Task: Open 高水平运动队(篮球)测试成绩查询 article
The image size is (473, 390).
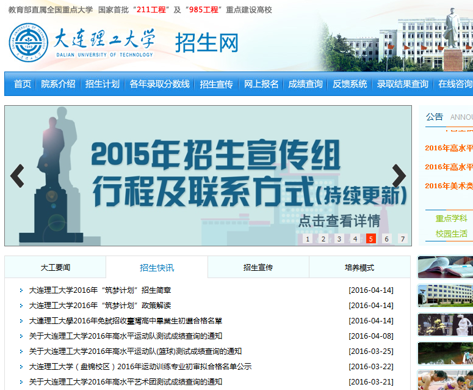Action: click(135, 351)
